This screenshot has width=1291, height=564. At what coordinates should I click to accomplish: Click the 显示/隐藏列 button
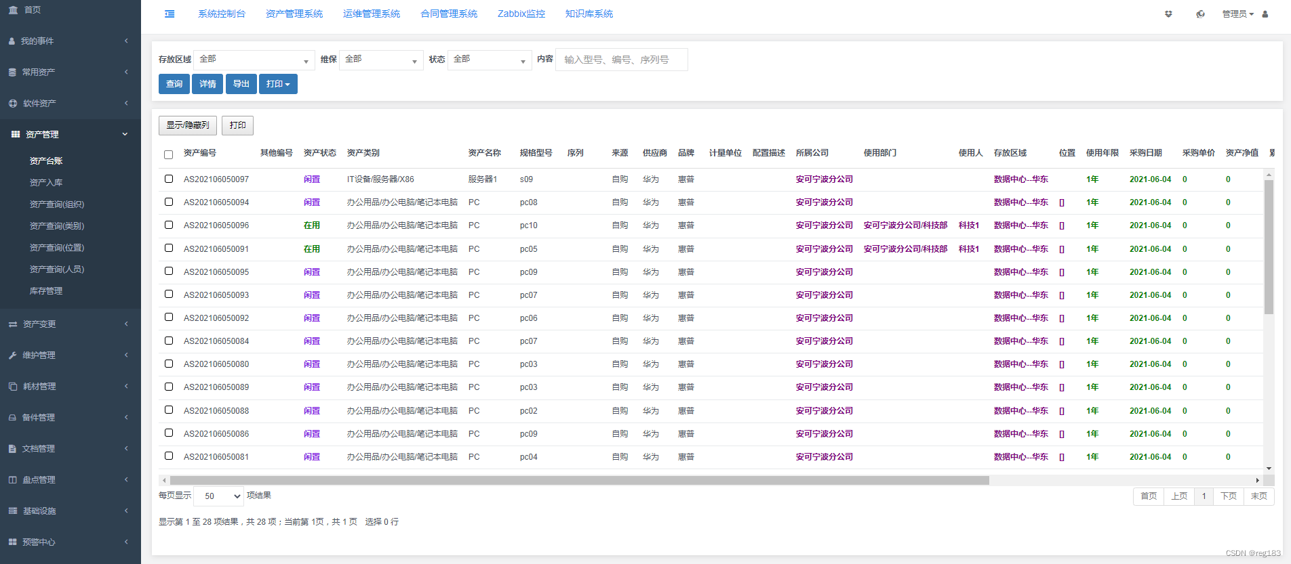pyautogui.click(x=188, y=125)
